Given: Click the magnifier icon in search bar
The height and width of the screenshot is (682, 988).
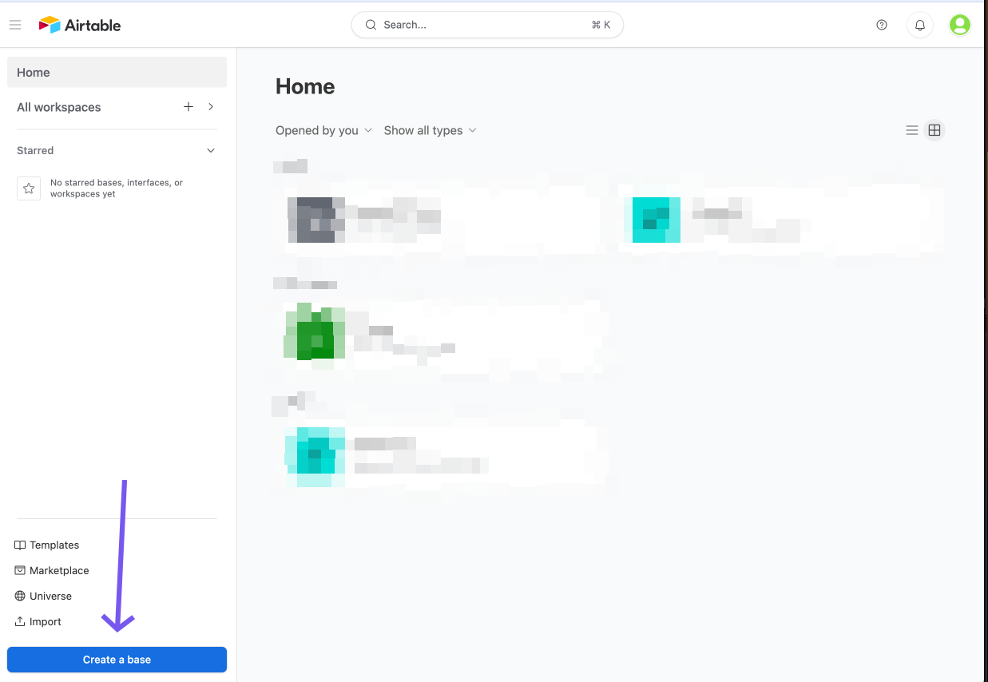Looking at the screenshot, I should coord(371,25).
